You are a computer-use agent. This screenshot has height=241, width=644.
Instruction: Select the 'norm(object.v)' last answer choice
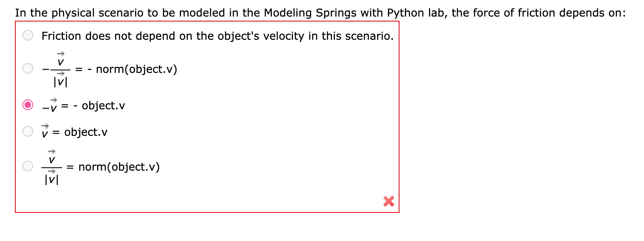27,166
